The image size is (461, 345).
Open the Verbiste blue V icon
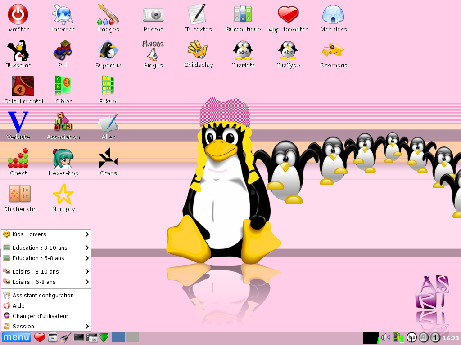18,122
